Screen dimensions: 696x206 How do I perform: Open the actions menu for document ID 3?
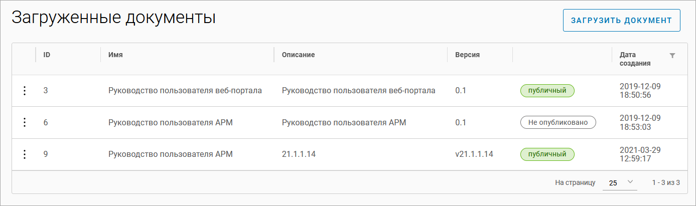24,91
